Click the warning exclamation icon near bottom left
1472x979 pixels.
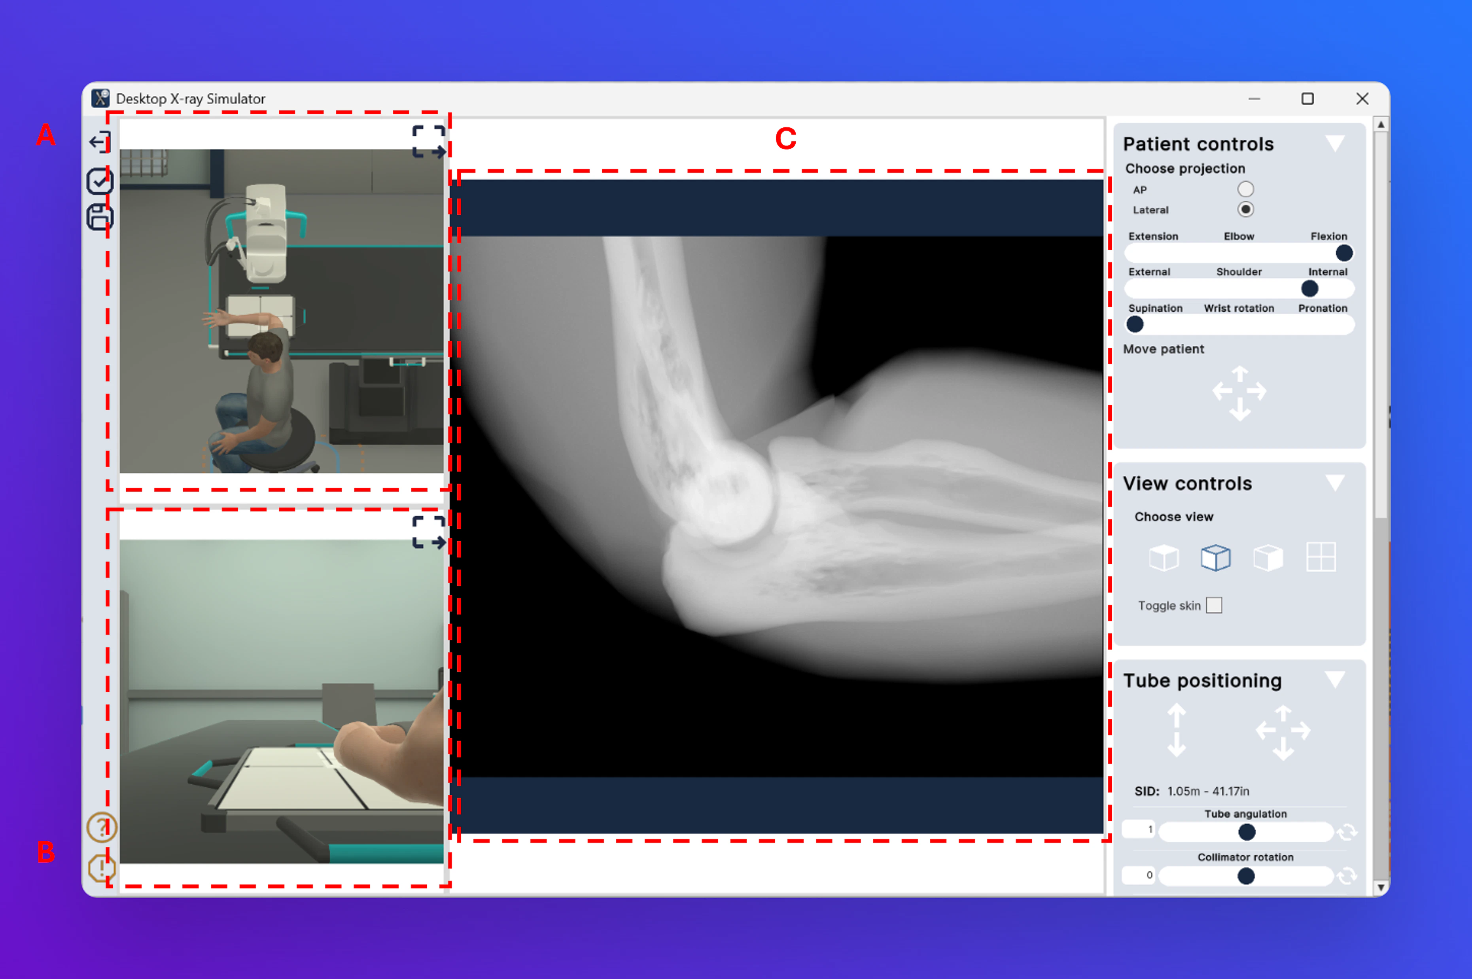tap(102, 869)
